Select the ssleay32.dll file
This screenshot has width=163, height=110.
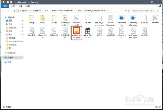(122, 33)
